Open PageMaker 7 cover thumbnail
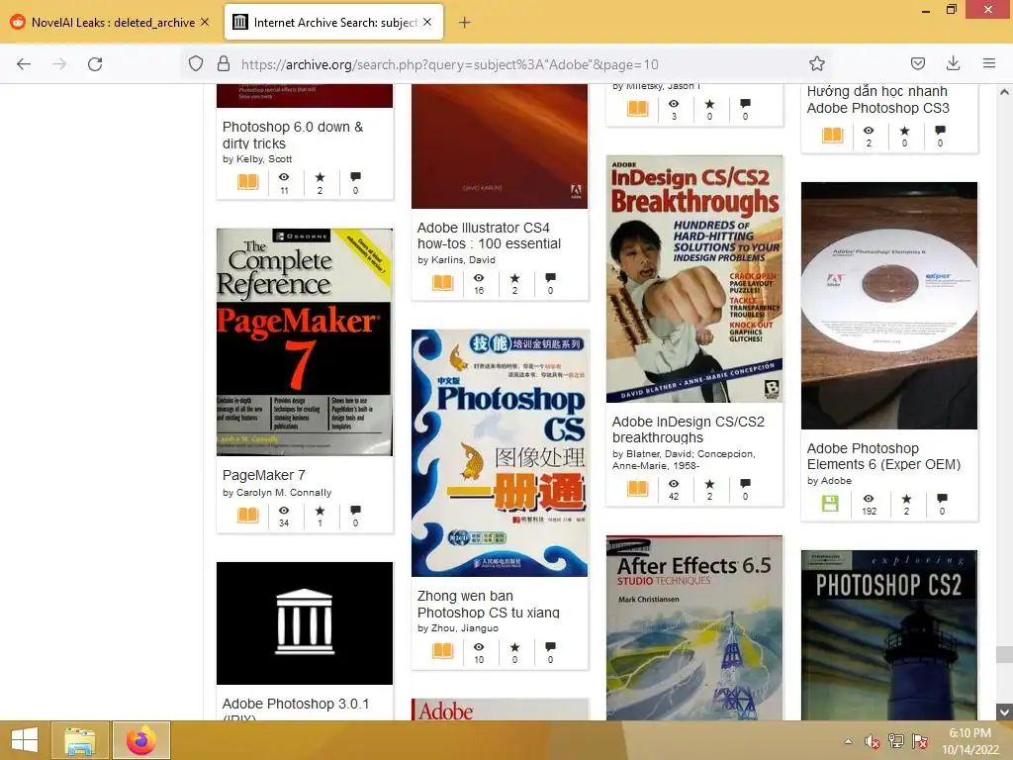Image resolution: width=1013 pixels, height=760 pixels. tap(305, 341)
